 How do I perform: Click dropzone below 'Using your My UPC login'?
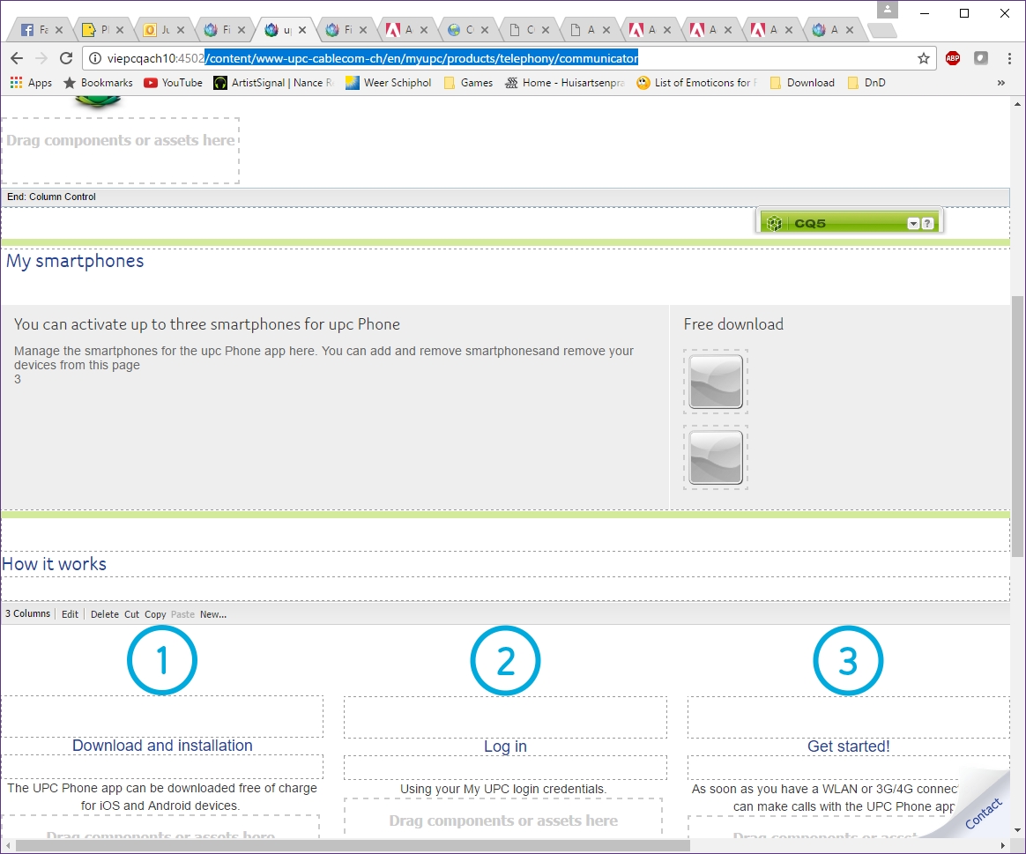tap(503, 818)
